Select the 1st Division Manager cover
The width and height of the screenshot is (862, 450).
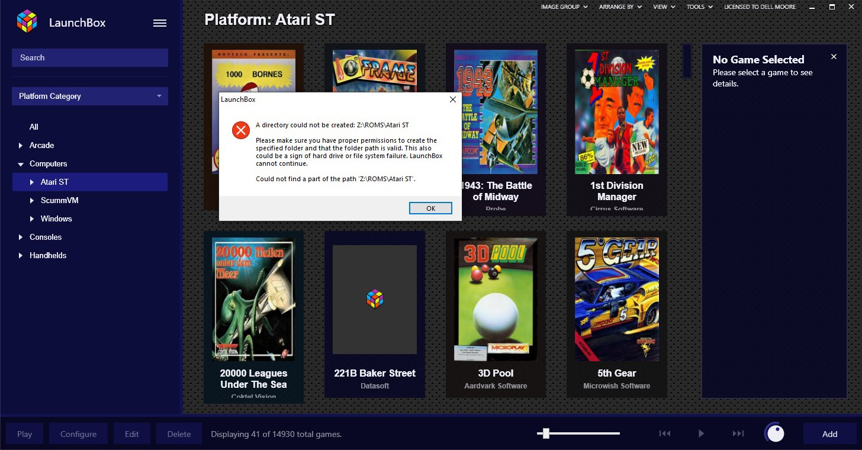pos(616,112)
